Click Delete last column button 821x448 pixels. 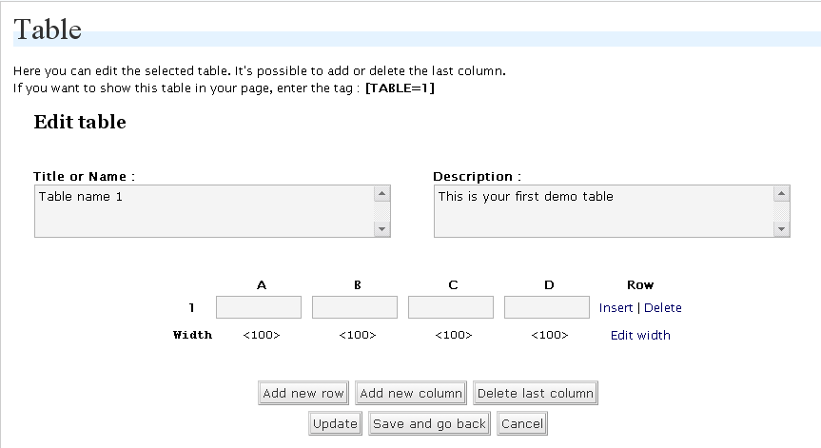[x=536, y=394]
